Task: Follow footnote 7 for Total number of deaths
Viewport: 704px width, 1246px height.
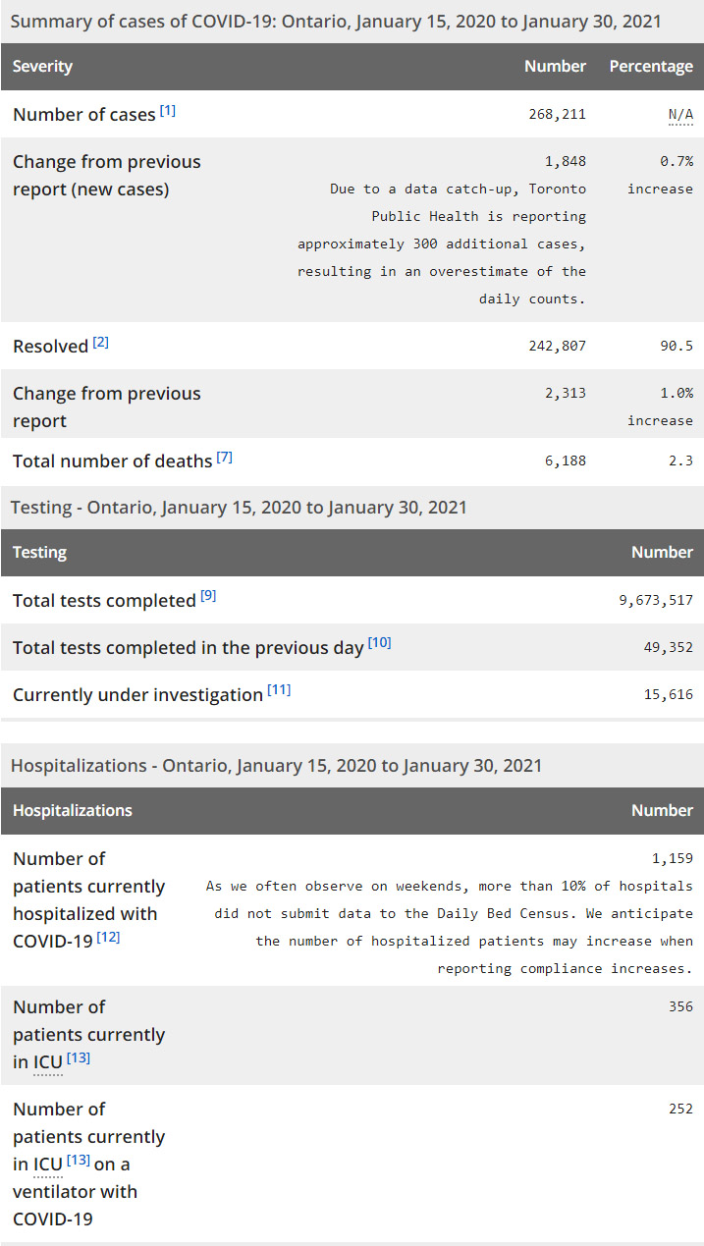Action: click(x=224, y=458)
